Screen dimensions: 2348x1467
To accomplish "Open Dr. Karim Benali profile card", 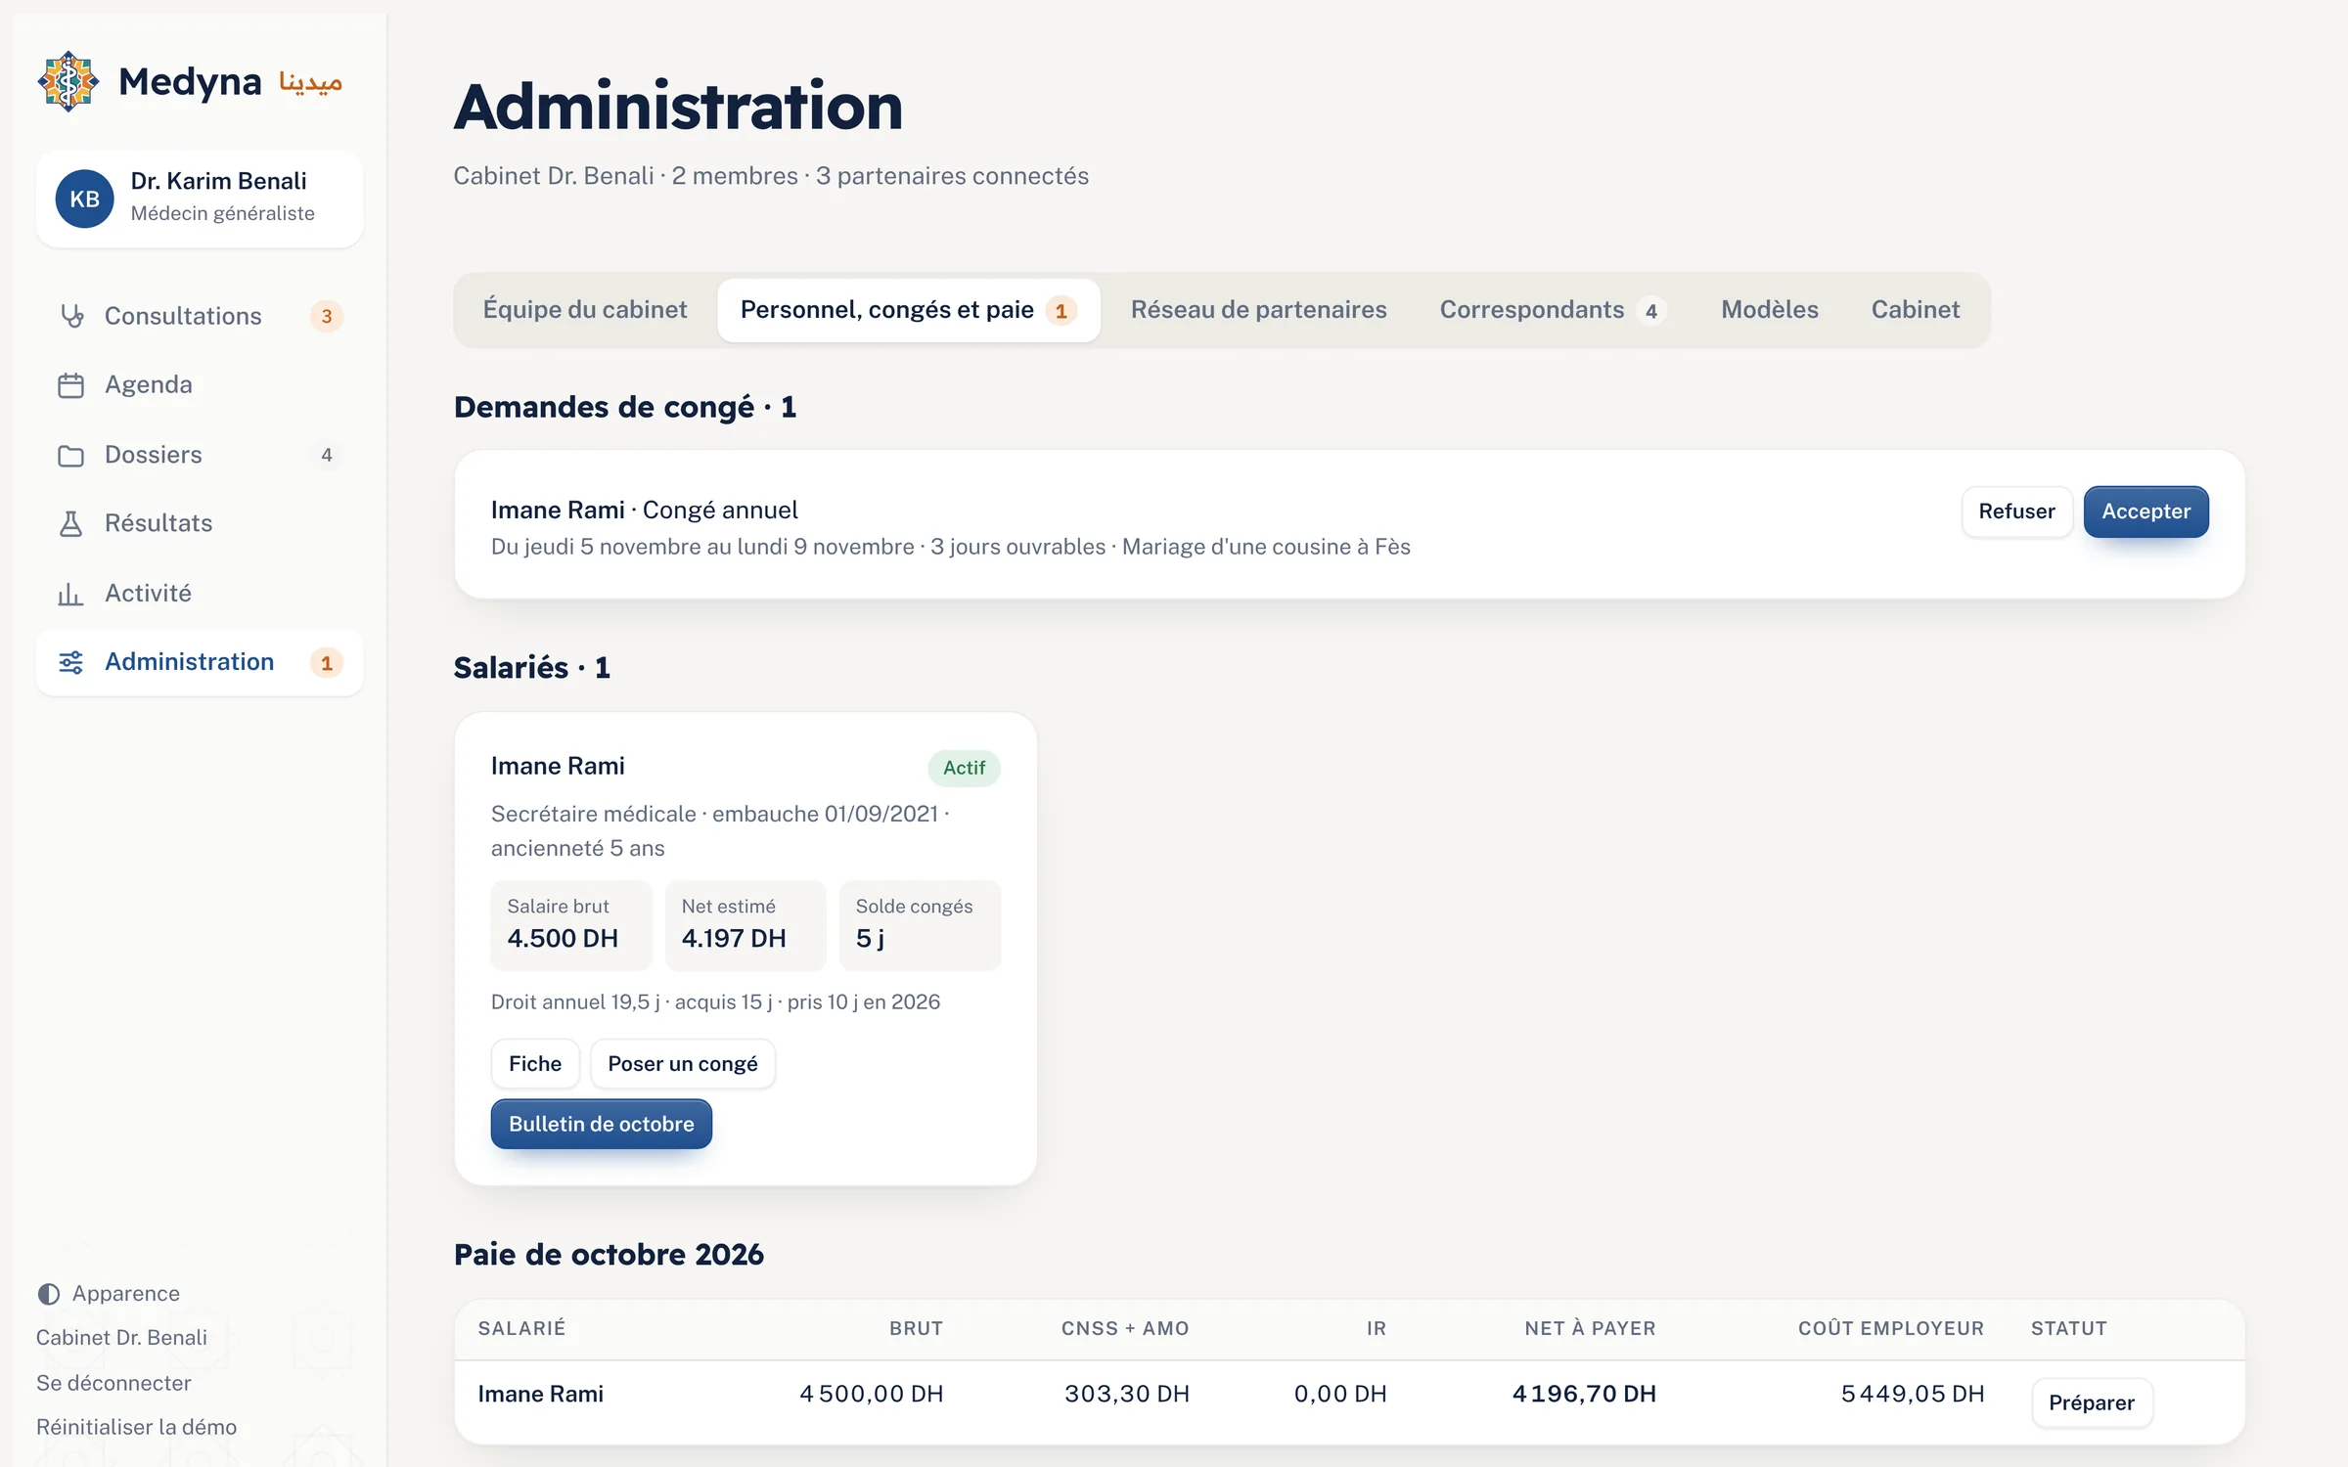I will (200, 199).
